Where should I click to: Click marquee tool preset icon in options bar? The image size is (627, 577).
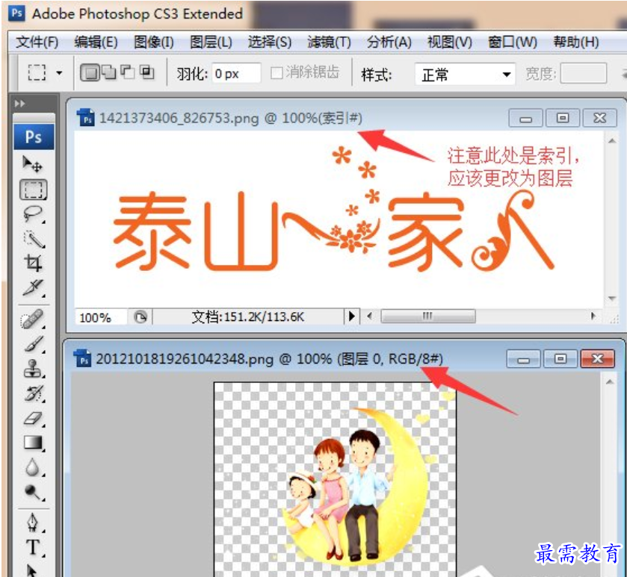click(x=37, y=72)
